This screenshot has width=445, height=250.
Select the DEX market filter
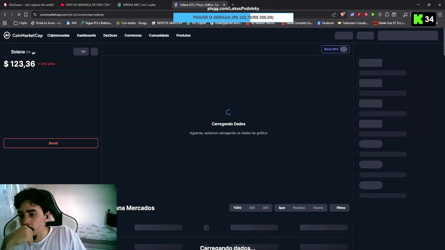(x=266, y=208)
